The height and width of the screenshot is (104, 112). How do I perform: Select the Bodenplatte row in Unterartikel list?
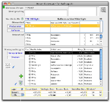point(62,35)
